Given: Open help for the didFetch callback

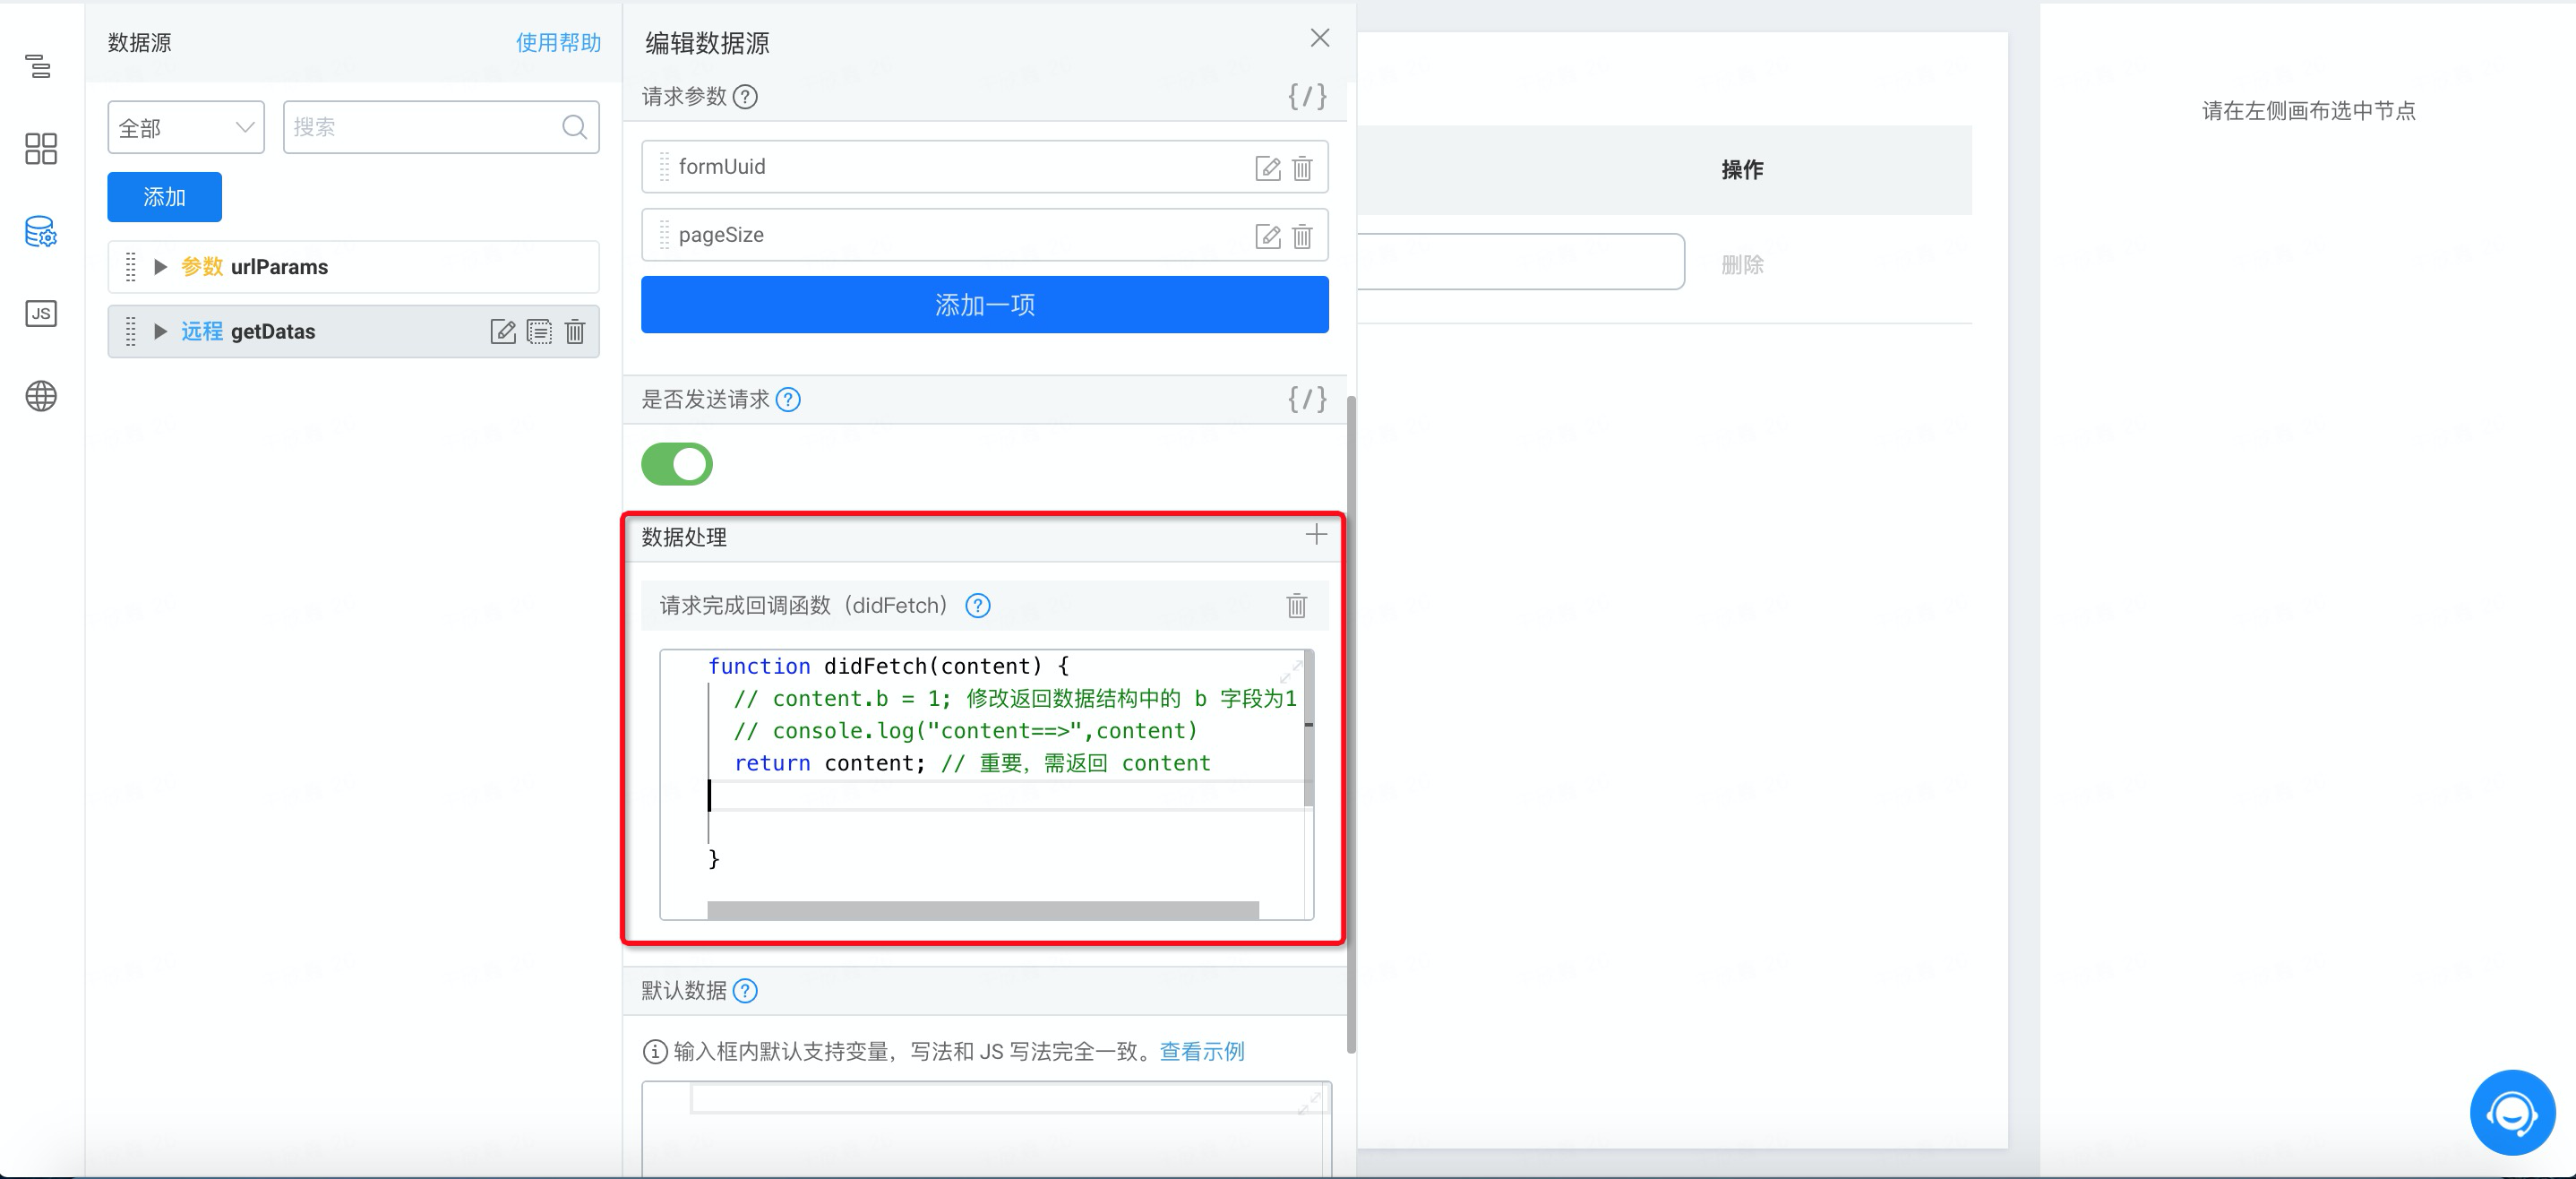Looking at the screenshot, I should 978,606.
